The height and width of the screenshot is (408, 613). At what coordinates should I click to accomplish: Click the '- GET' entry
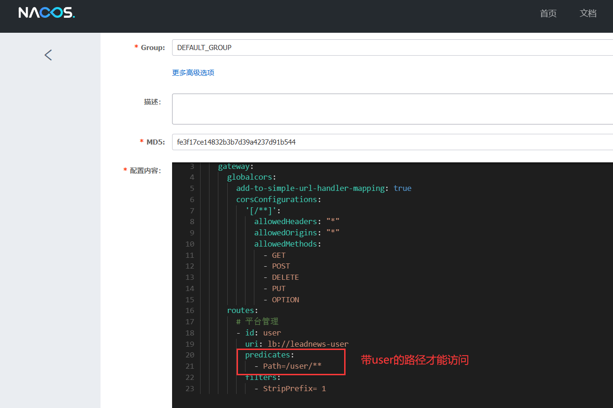pos(274,255)
